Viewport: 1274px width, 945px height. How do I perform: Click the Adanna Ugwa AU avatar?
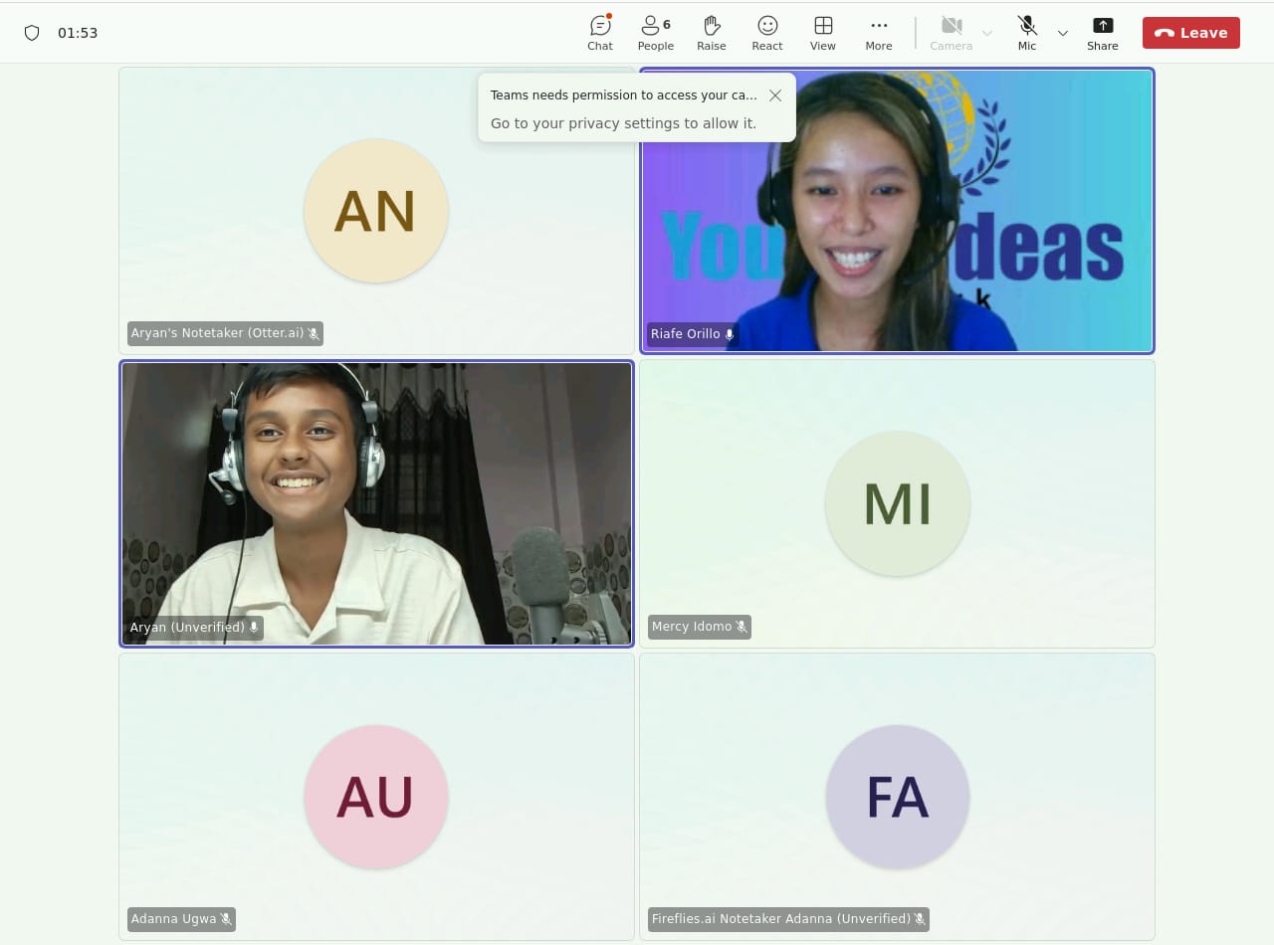pos(375,797)
